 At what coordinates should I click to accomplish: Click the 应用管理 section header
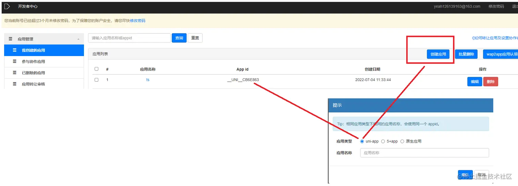tap(44, 39)
